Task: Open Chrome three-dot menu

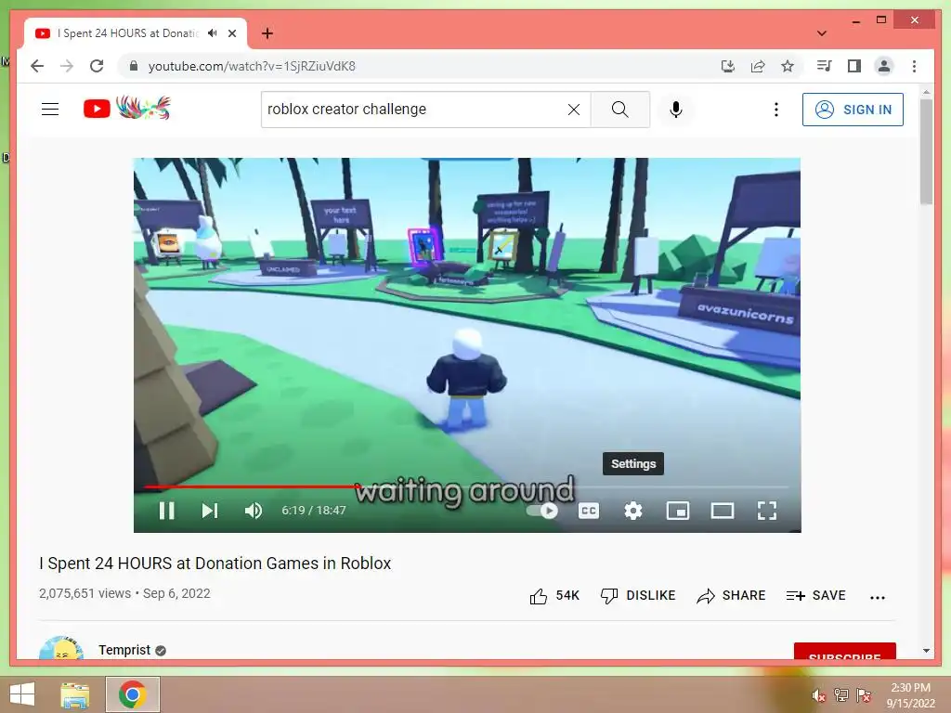Action: (914, 66)
